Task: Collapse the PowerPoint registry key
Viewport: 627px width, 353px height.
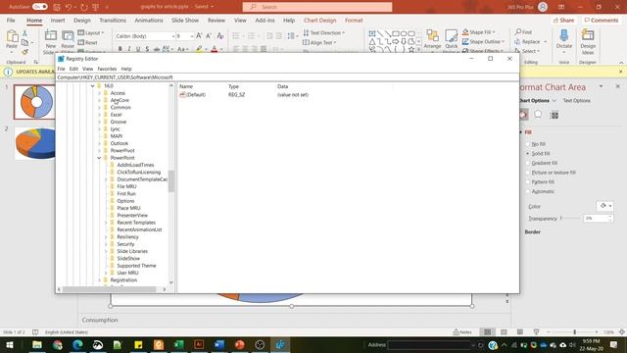Action: pyautogui.click(x=99, y=158)
